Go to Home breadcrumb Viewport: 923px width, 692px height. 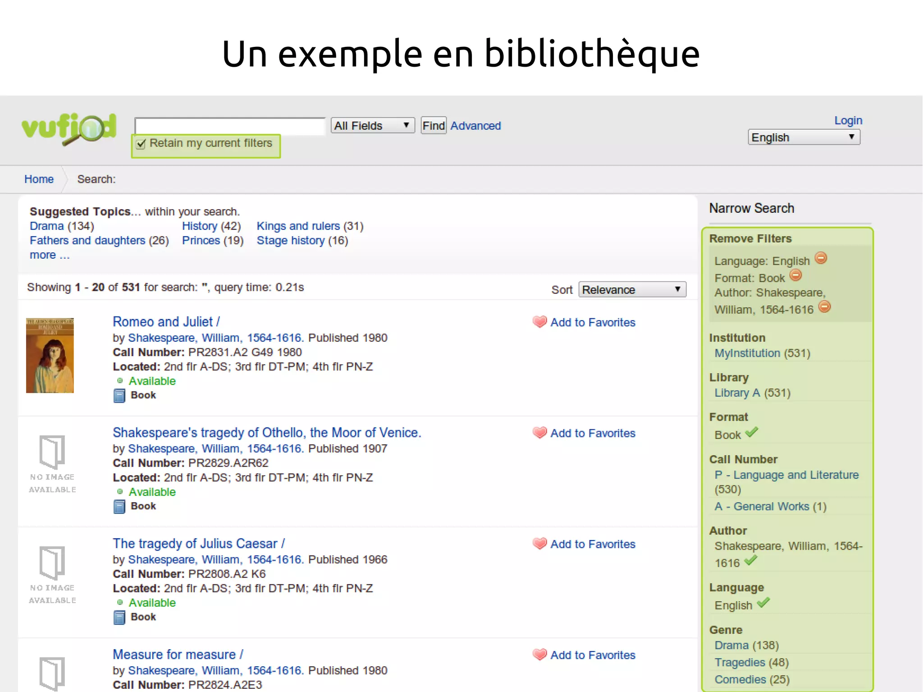click(x=39, y=179)
